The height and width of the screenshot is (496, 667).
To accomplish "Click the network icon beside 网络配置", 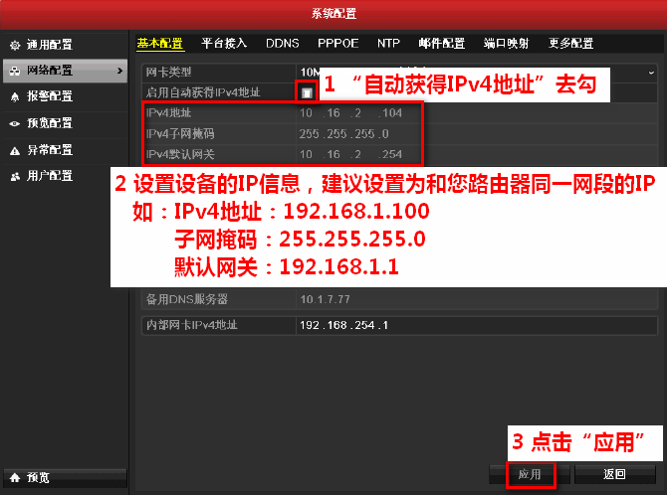I will pos(15,71).
